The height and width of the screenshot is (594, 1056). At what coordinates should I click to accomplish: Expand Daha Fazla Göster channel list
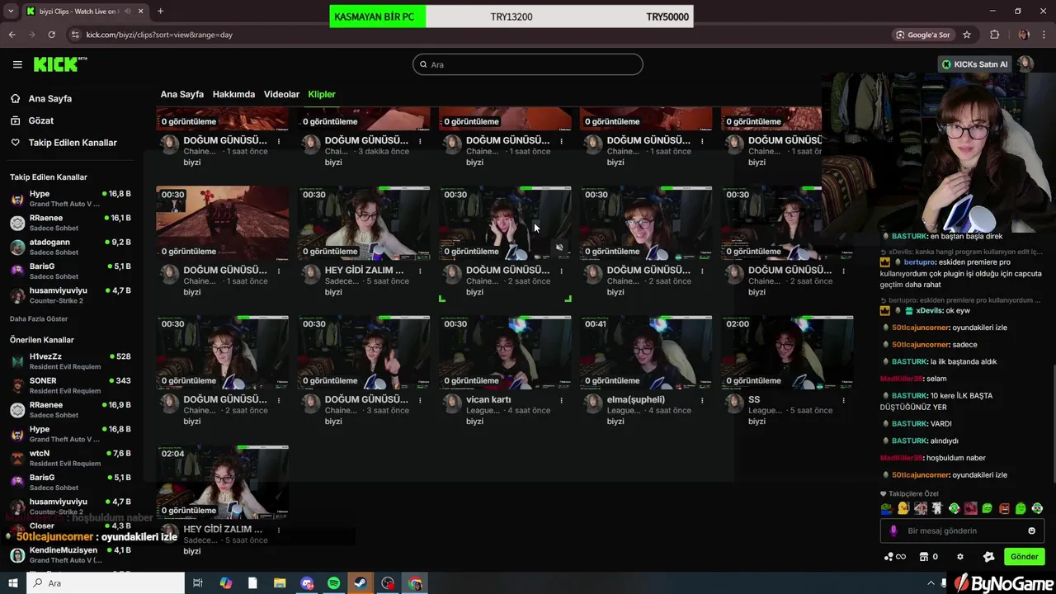[x=39, y=319]
